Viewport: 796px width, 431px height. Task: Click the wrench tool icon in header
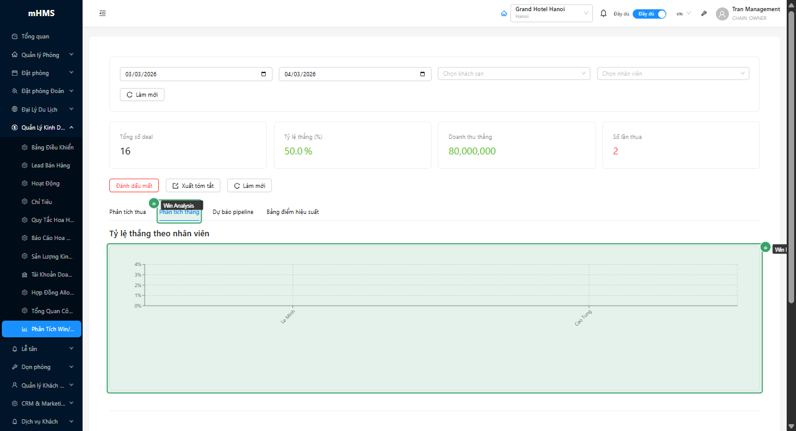tap(703, 14)
